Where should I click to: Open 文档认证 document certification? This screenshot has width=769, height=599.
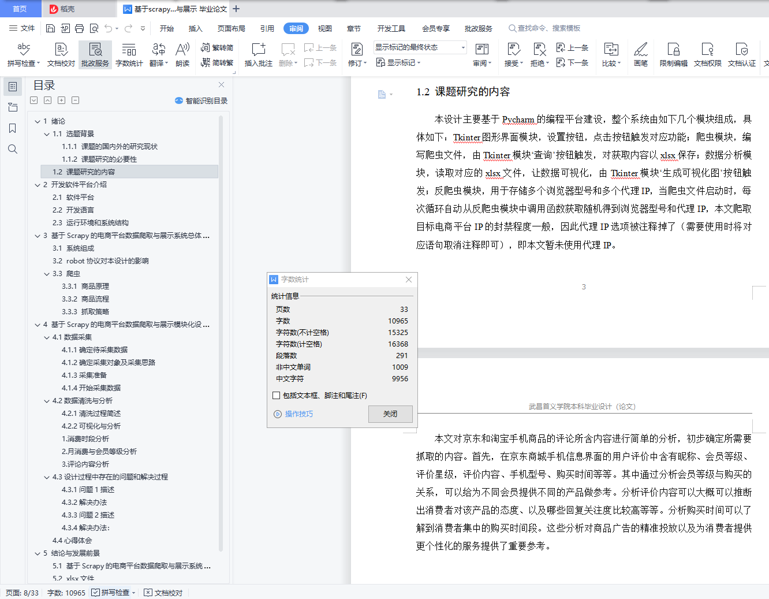[742, 55]
